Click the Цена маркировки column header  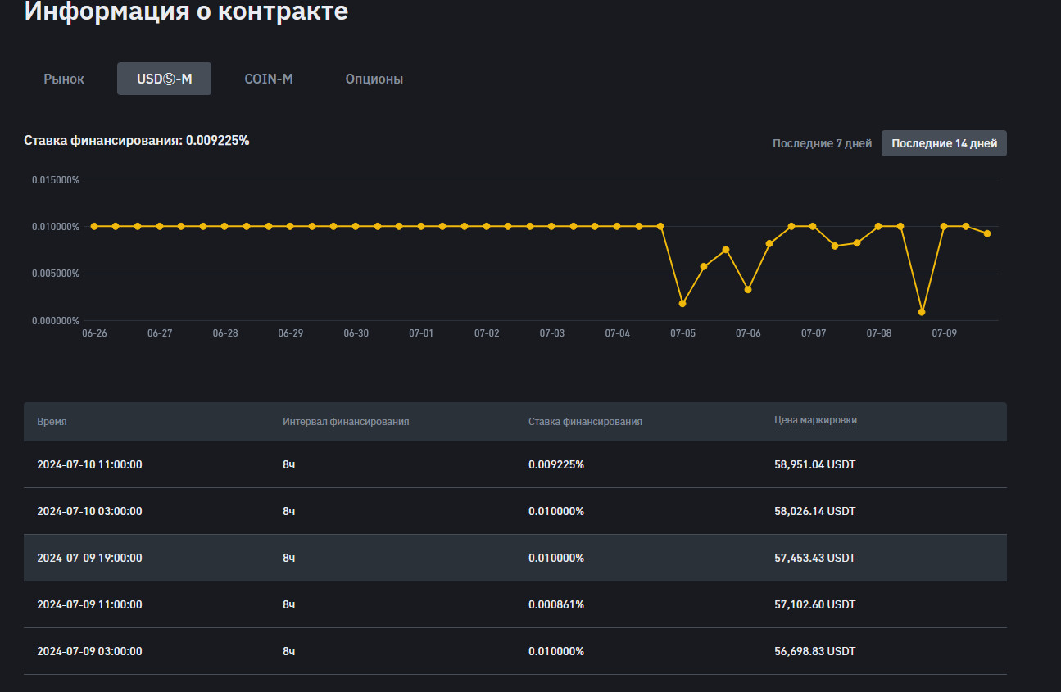(815, 420)
